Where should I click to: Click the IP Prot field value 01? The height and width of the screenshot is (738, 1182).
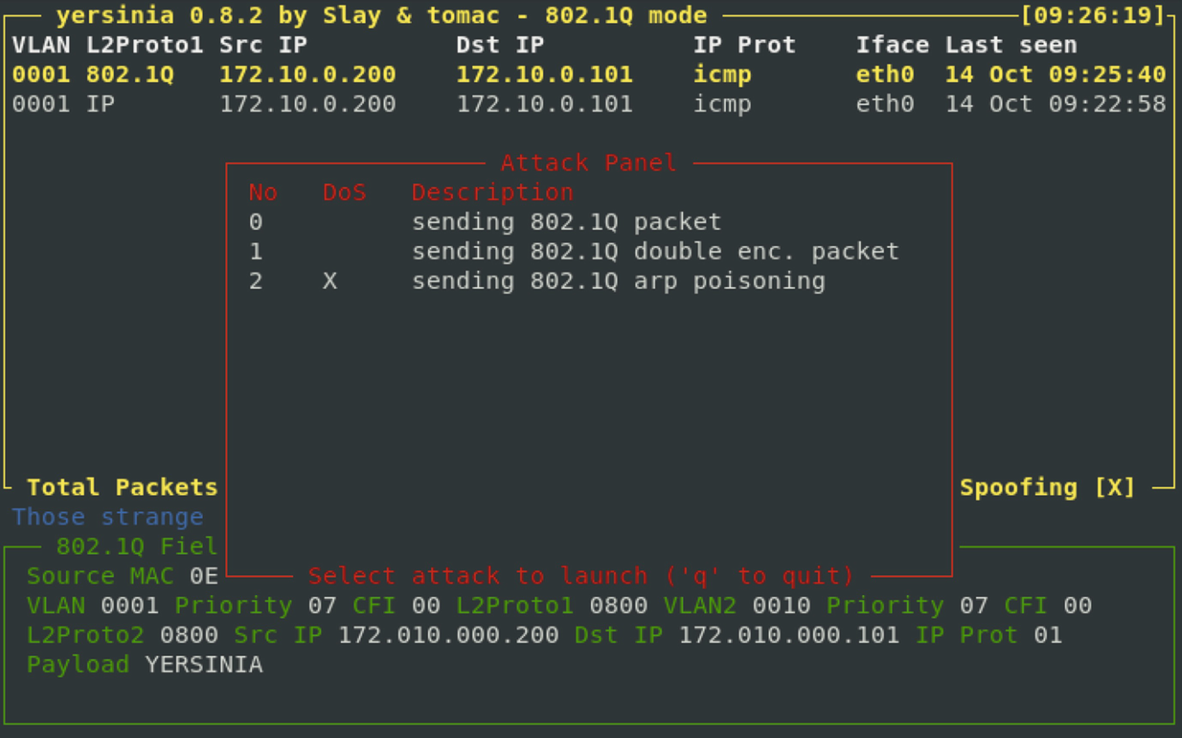pos(1048,635)
